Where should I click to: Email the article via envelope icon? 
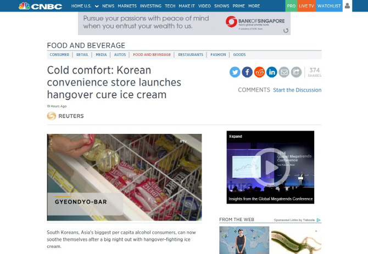pyautogui.click(x=284, y=72)
